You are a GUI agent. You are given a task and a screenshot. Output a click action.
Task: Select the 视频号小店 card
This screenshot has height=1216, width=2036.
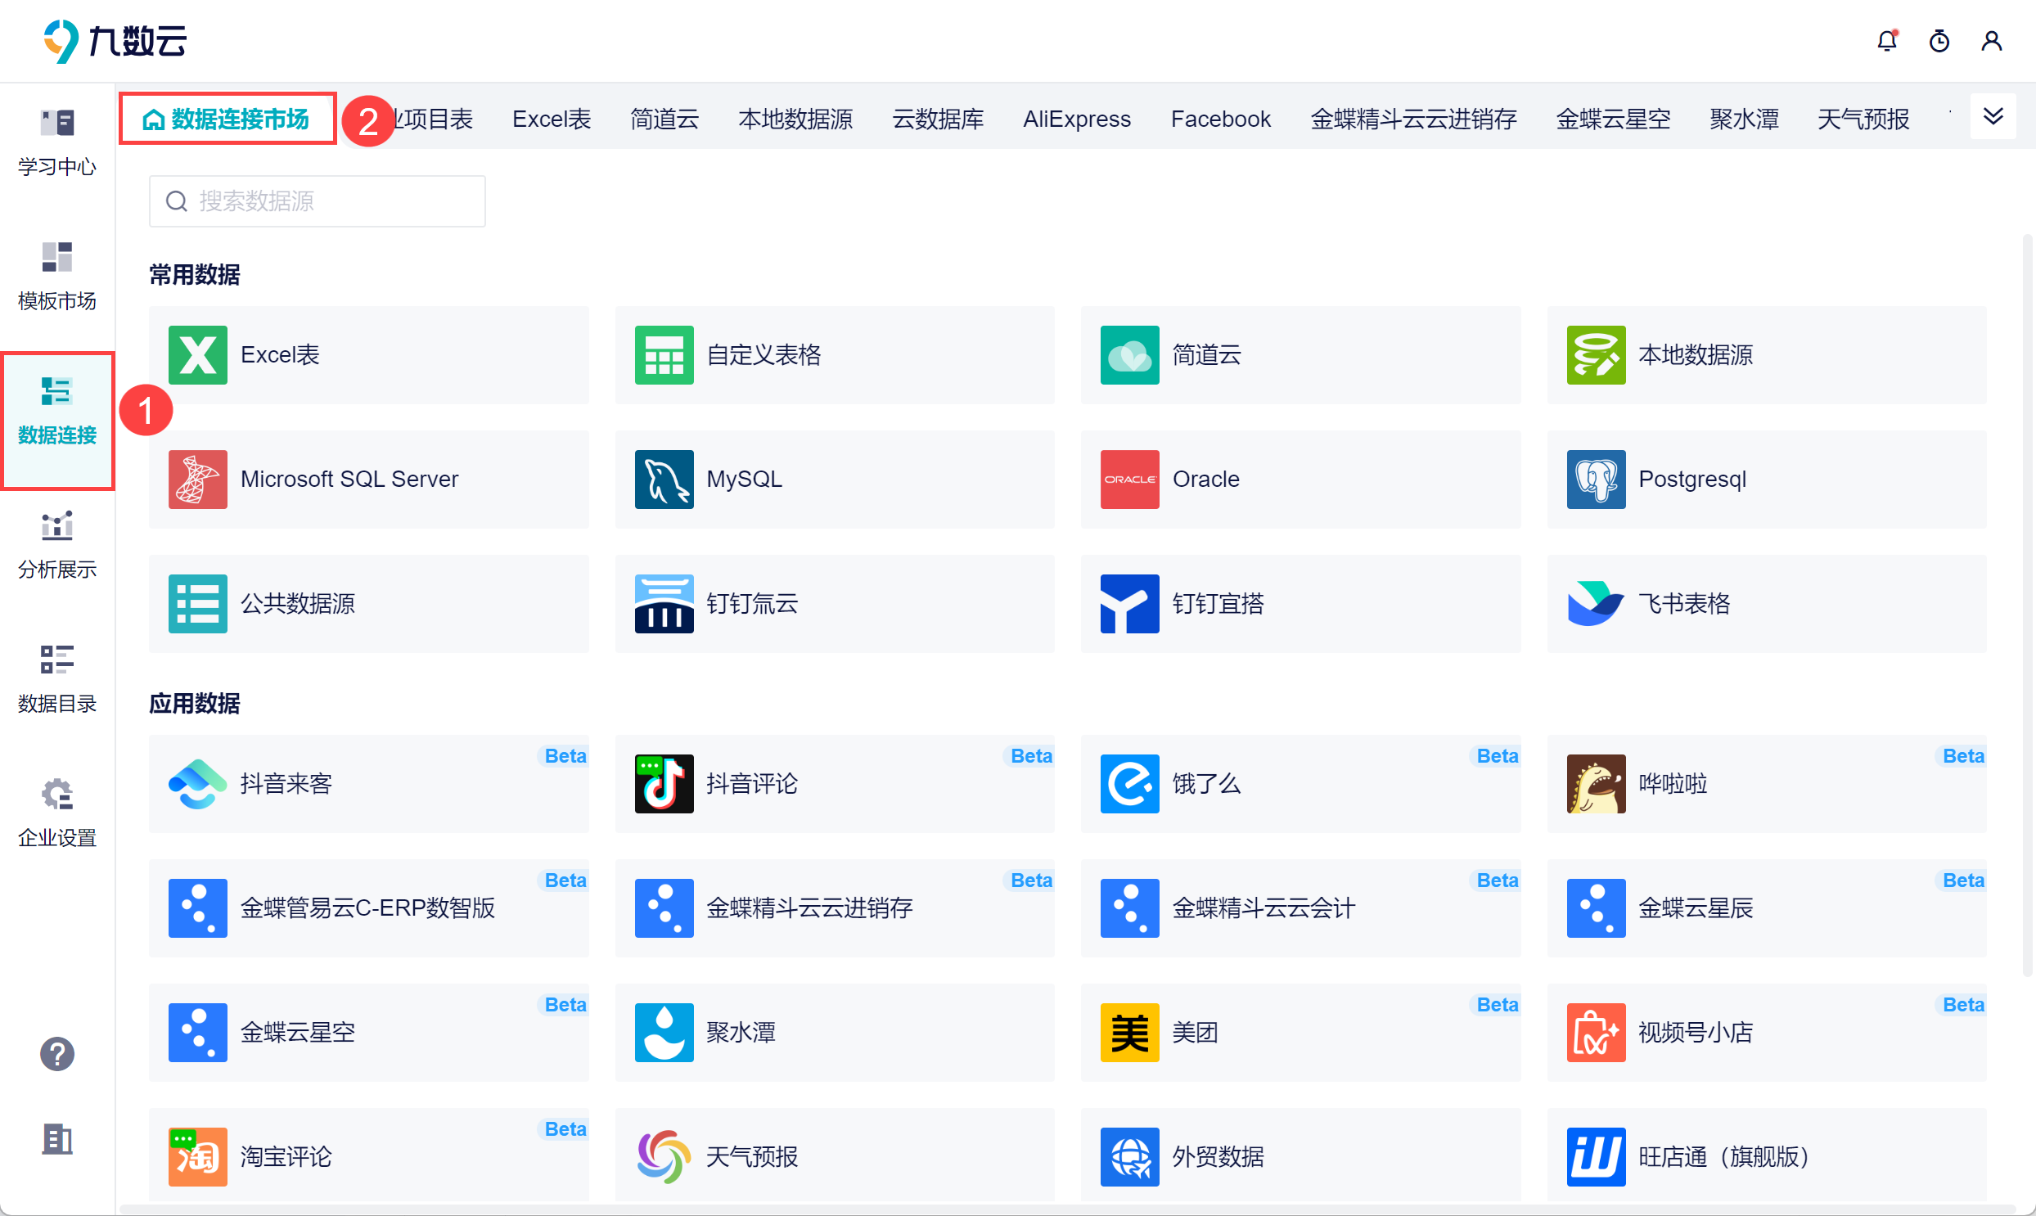tap(1768, 1034)
